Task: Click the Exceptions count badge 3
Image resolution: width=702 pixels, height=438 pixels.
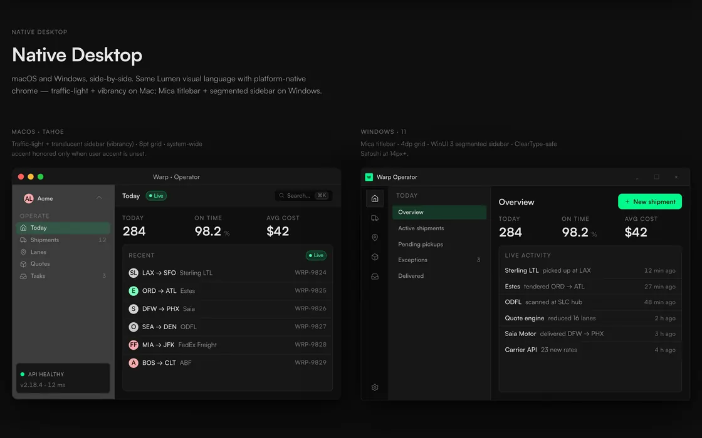Action: [479, 260]
